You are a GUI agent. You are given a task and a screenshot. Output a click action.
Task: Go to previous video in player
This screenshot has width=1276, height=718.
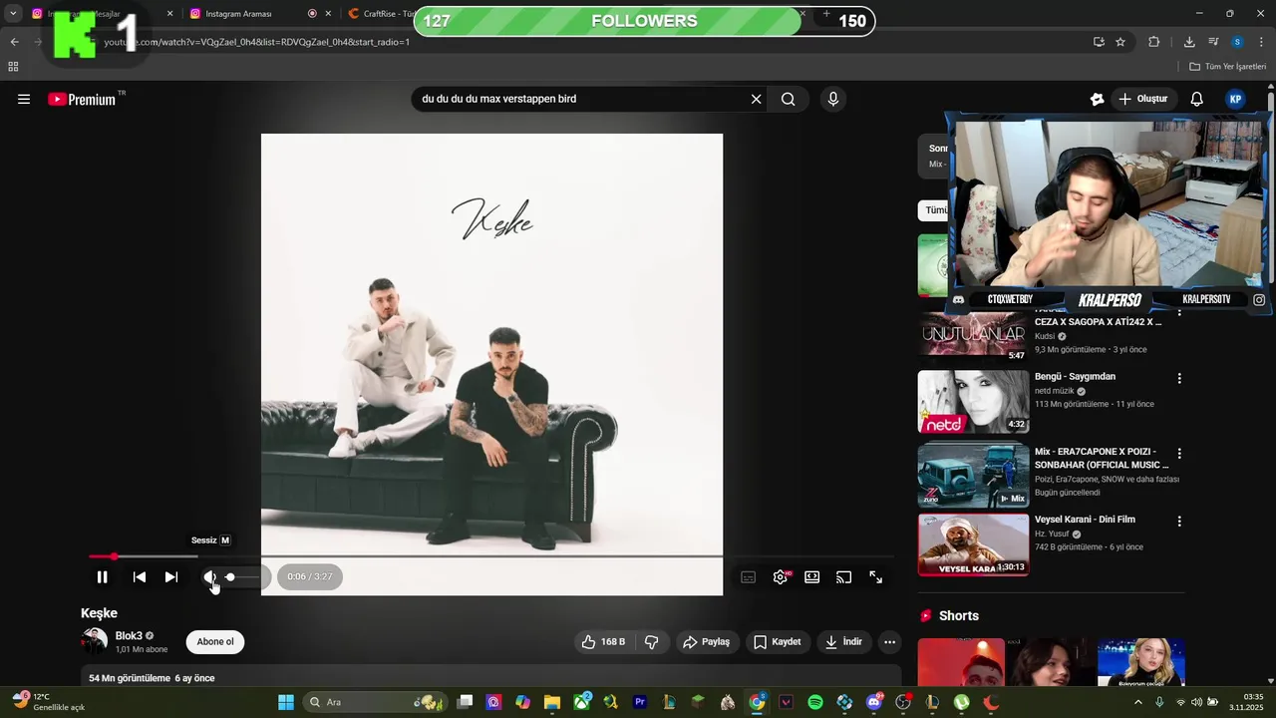140,577
